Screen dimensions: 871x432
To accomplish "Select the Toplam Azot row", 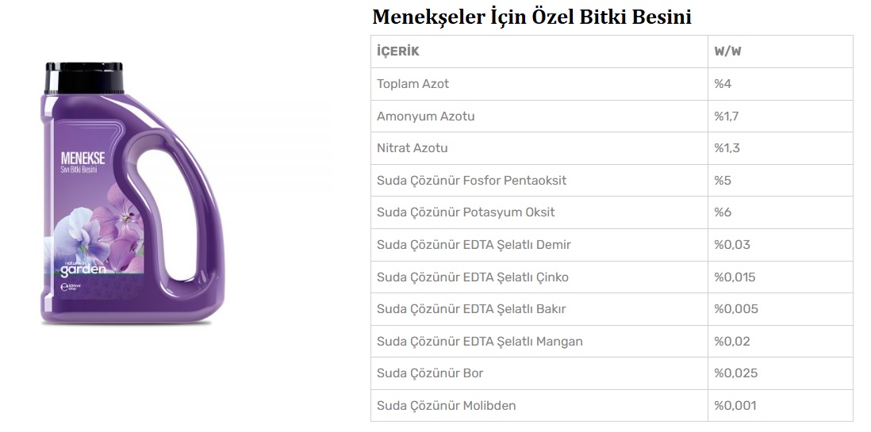I will [612, 84].
